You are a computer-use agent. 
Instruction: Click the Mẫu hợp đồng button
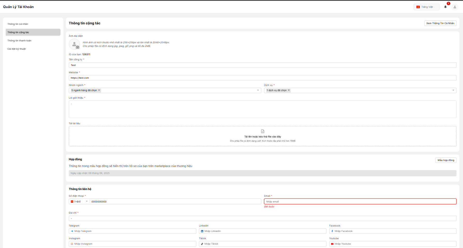coord(446,160)
